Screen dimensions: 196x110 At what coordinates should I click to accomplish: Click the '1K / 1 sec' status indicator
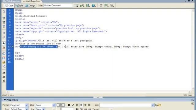coord(188,95)
